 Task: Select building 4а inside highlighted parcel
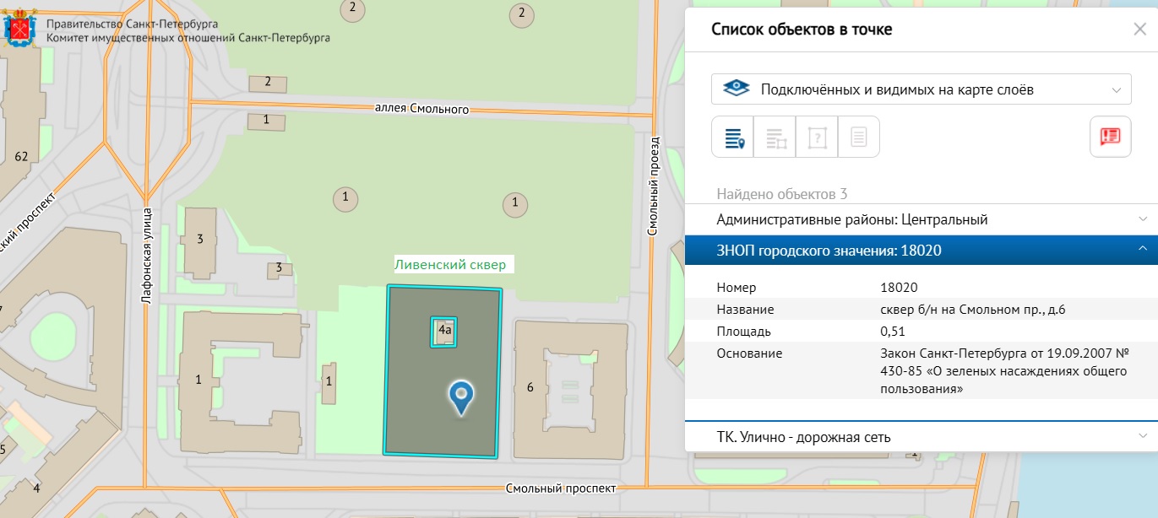[x=444, y=332]
